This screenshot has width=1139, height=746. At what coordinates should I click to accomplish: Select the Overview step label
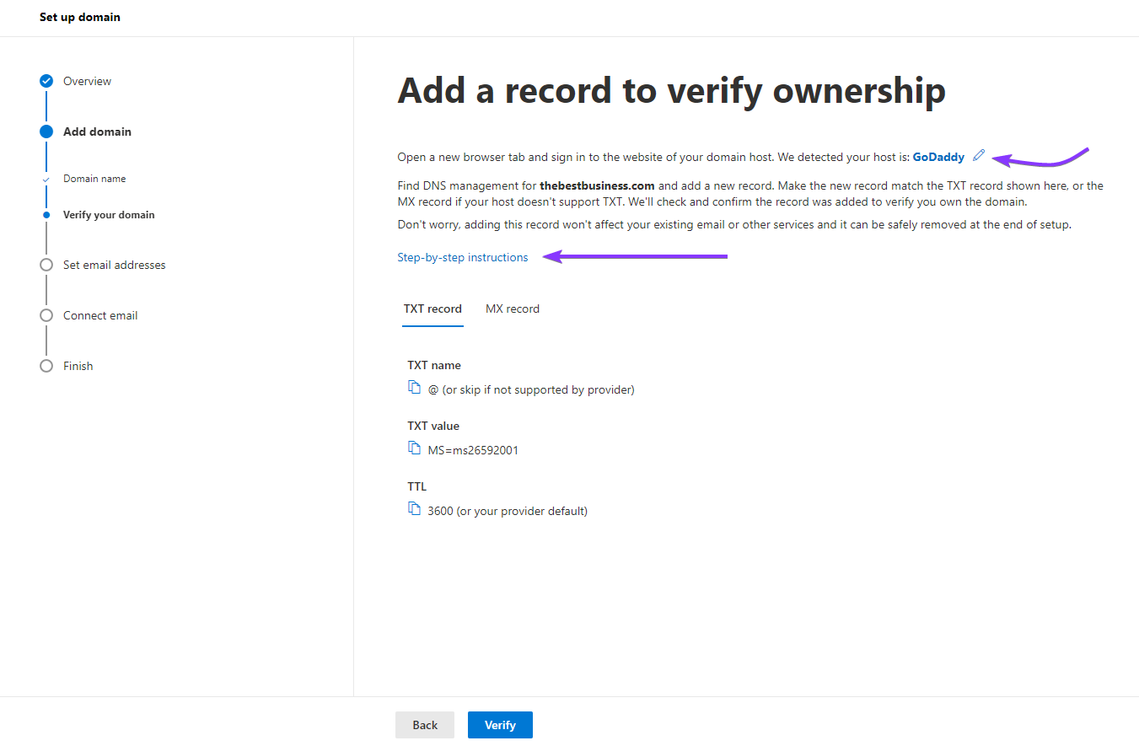coord(88,82)
